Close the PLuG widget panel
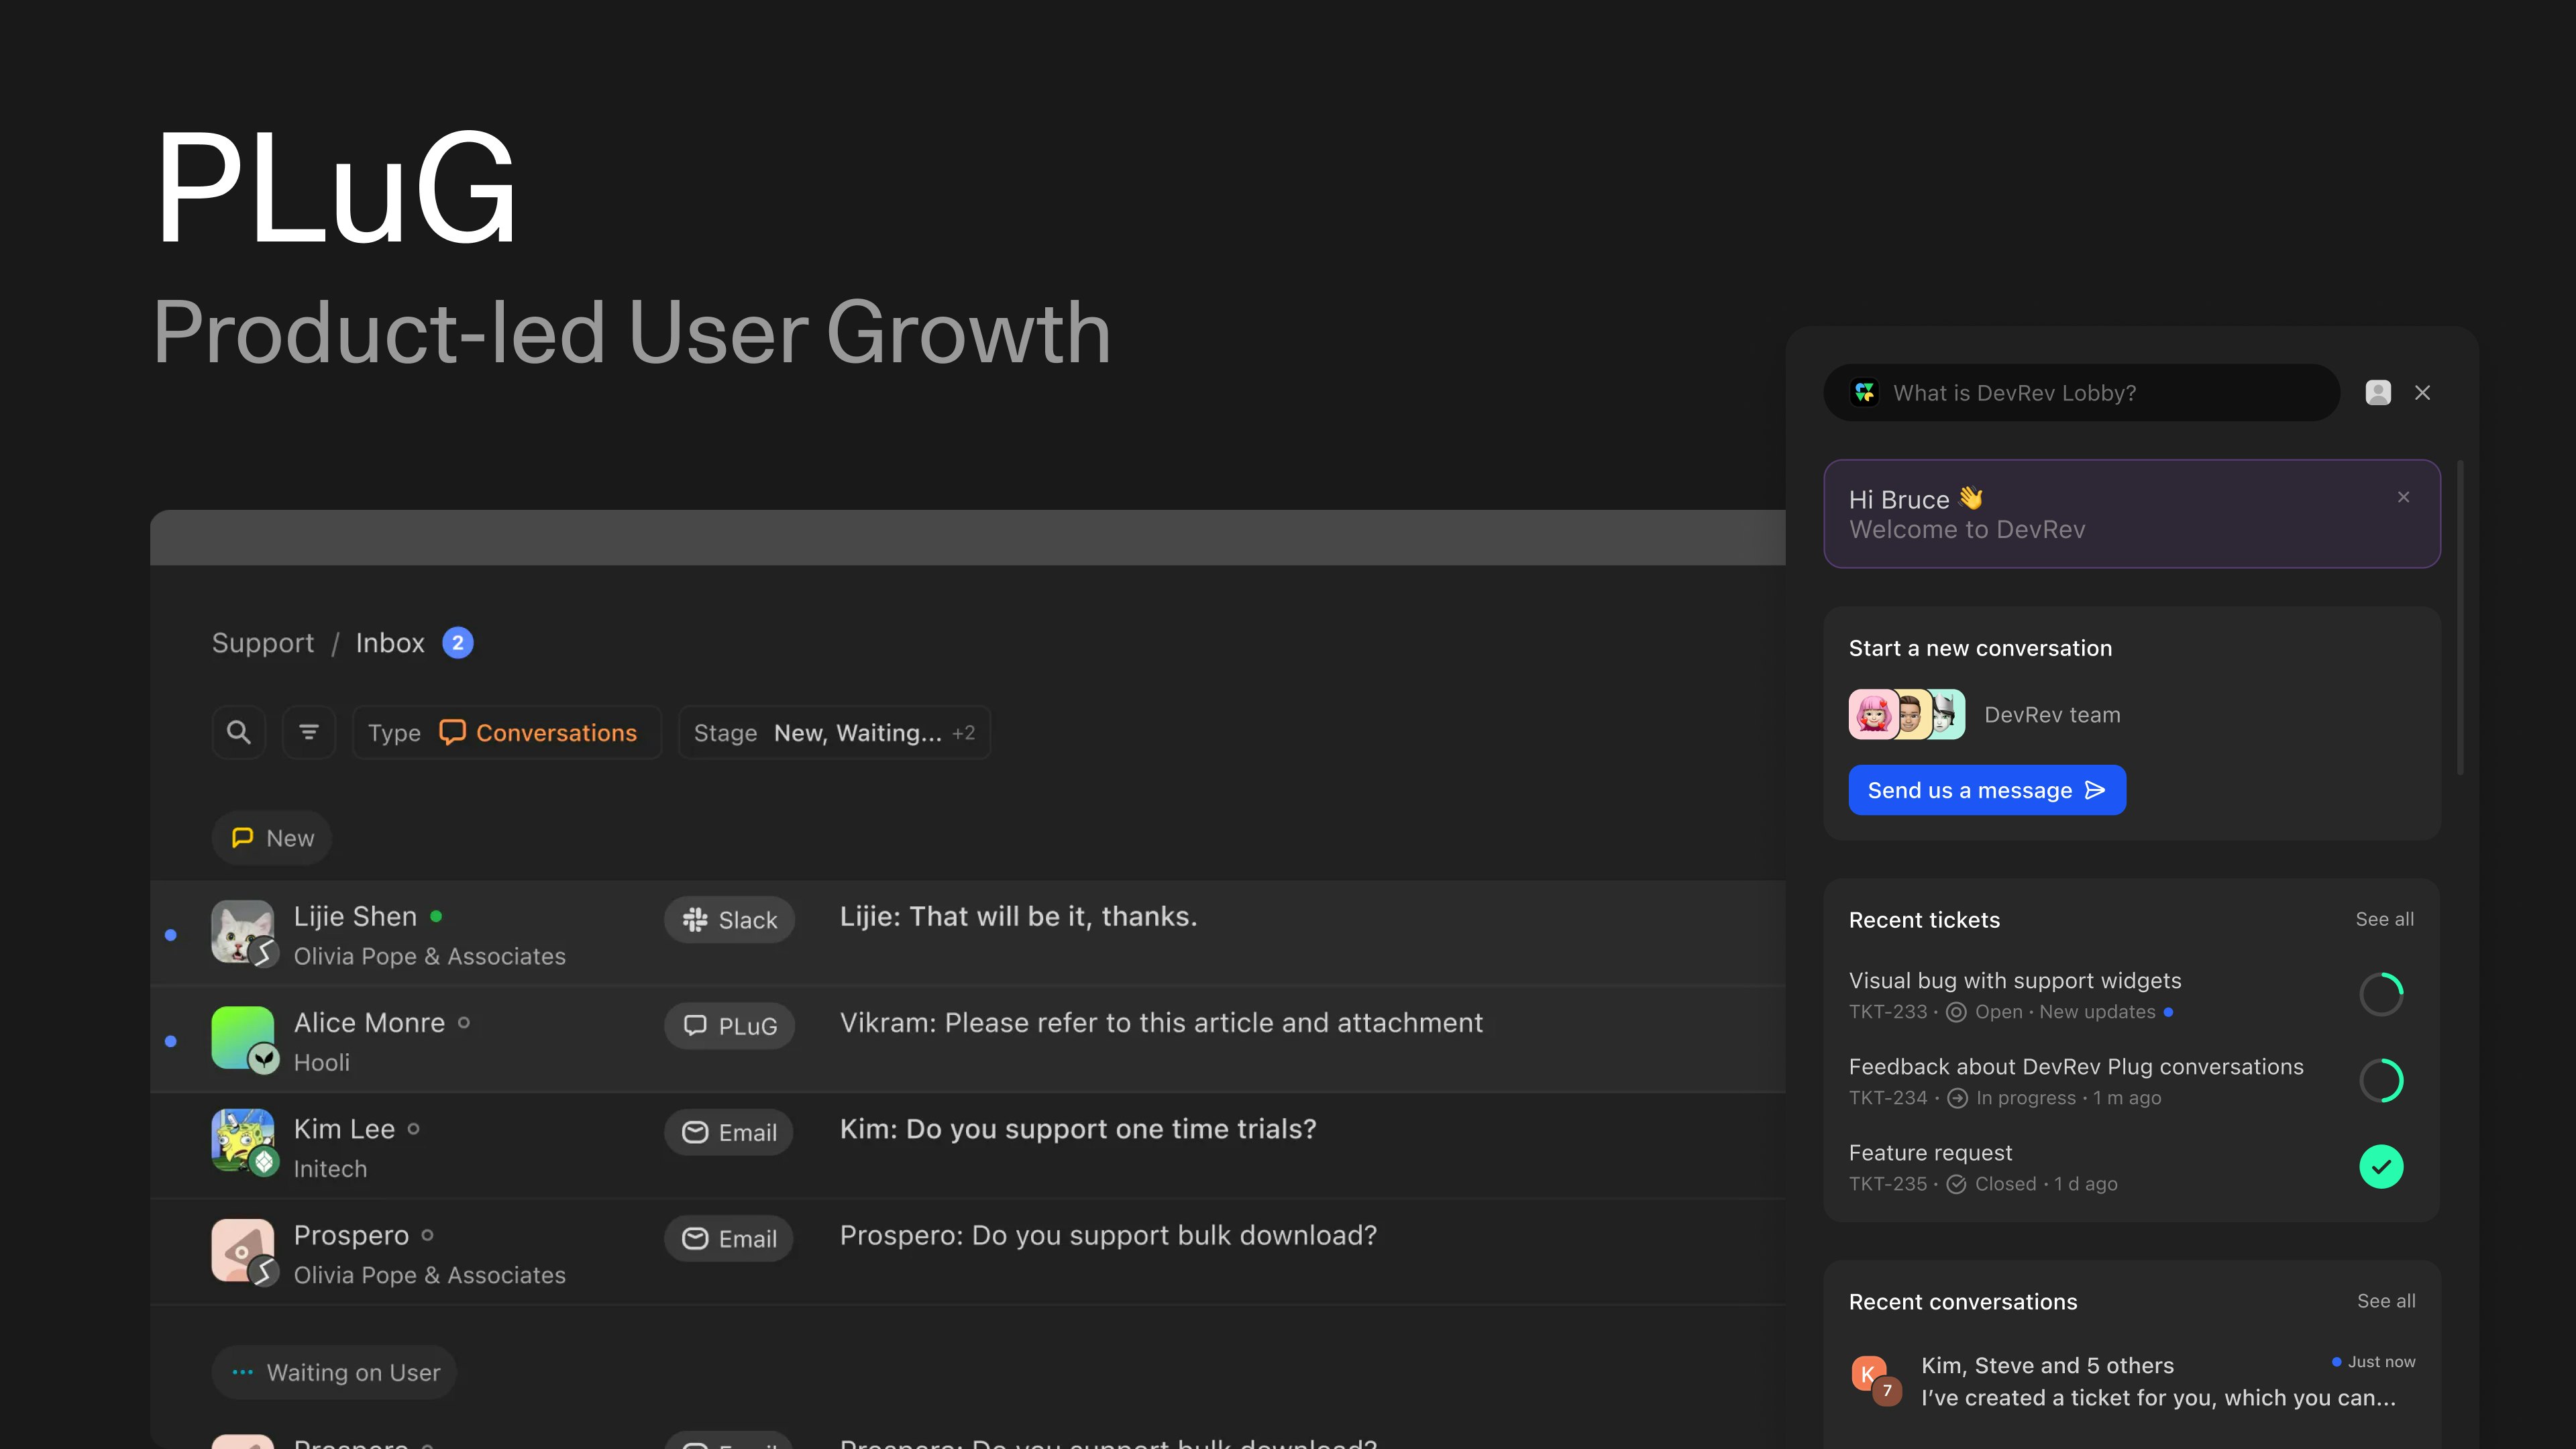The width and height of the screenshot is (2576, 1449). pyautogui.click(x=2422, y=393)
